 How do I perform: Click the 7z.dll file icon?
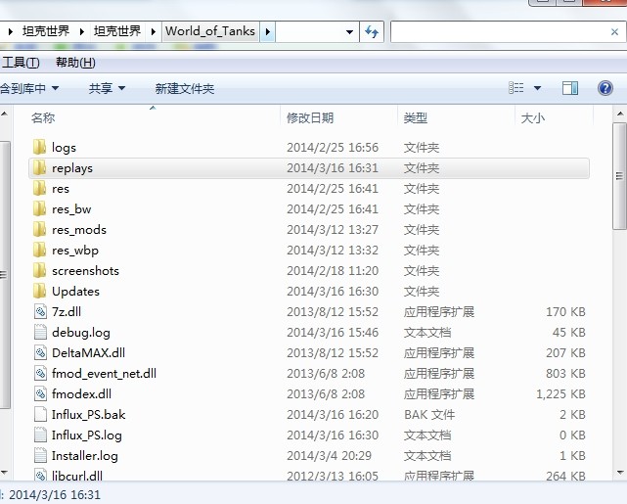click(40, 311)
